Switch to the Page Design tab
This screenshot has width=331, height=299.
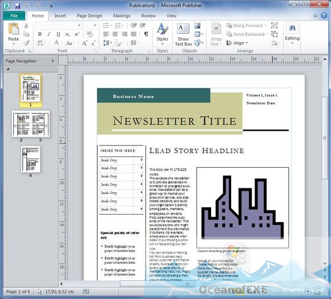point(90,16)
